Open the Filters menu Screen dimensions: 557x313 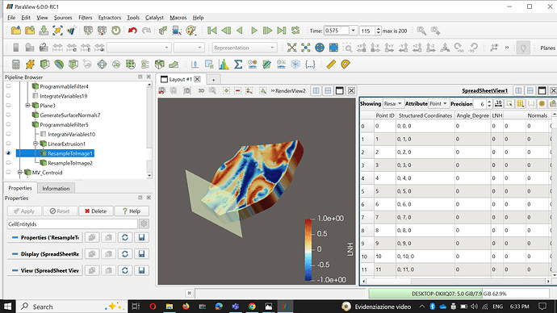(x=85, y=18)
